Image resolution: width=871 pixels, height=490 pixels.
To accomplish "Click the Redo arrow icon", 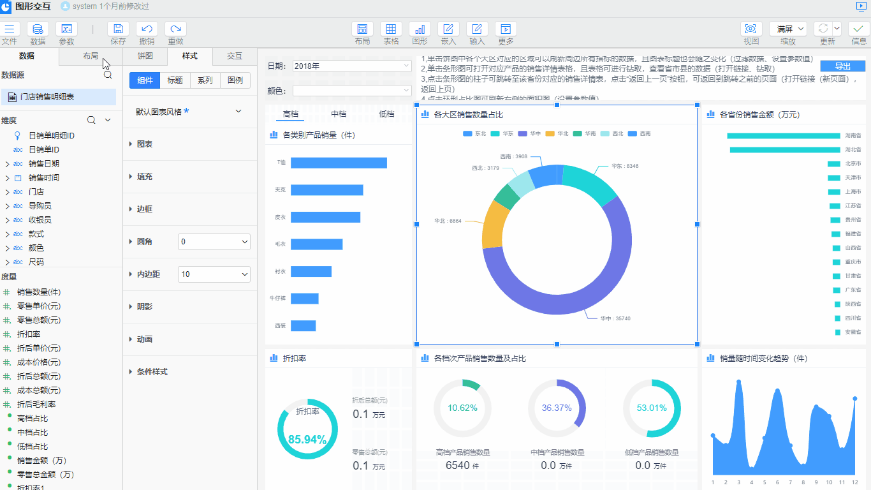I will click(x=175, y=29).
